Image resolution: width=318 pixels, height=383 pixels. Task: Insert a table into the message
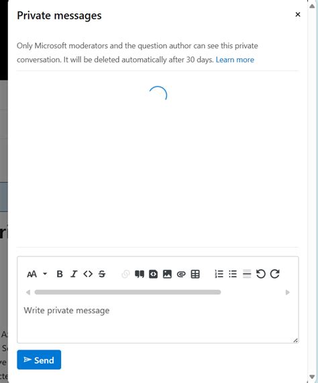coord(195,274)
